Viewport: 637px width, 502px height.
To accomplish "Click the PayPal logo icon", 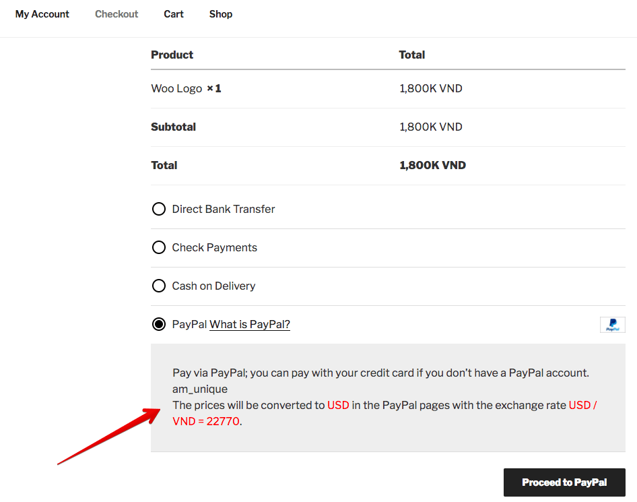I will tap(612, 325).
